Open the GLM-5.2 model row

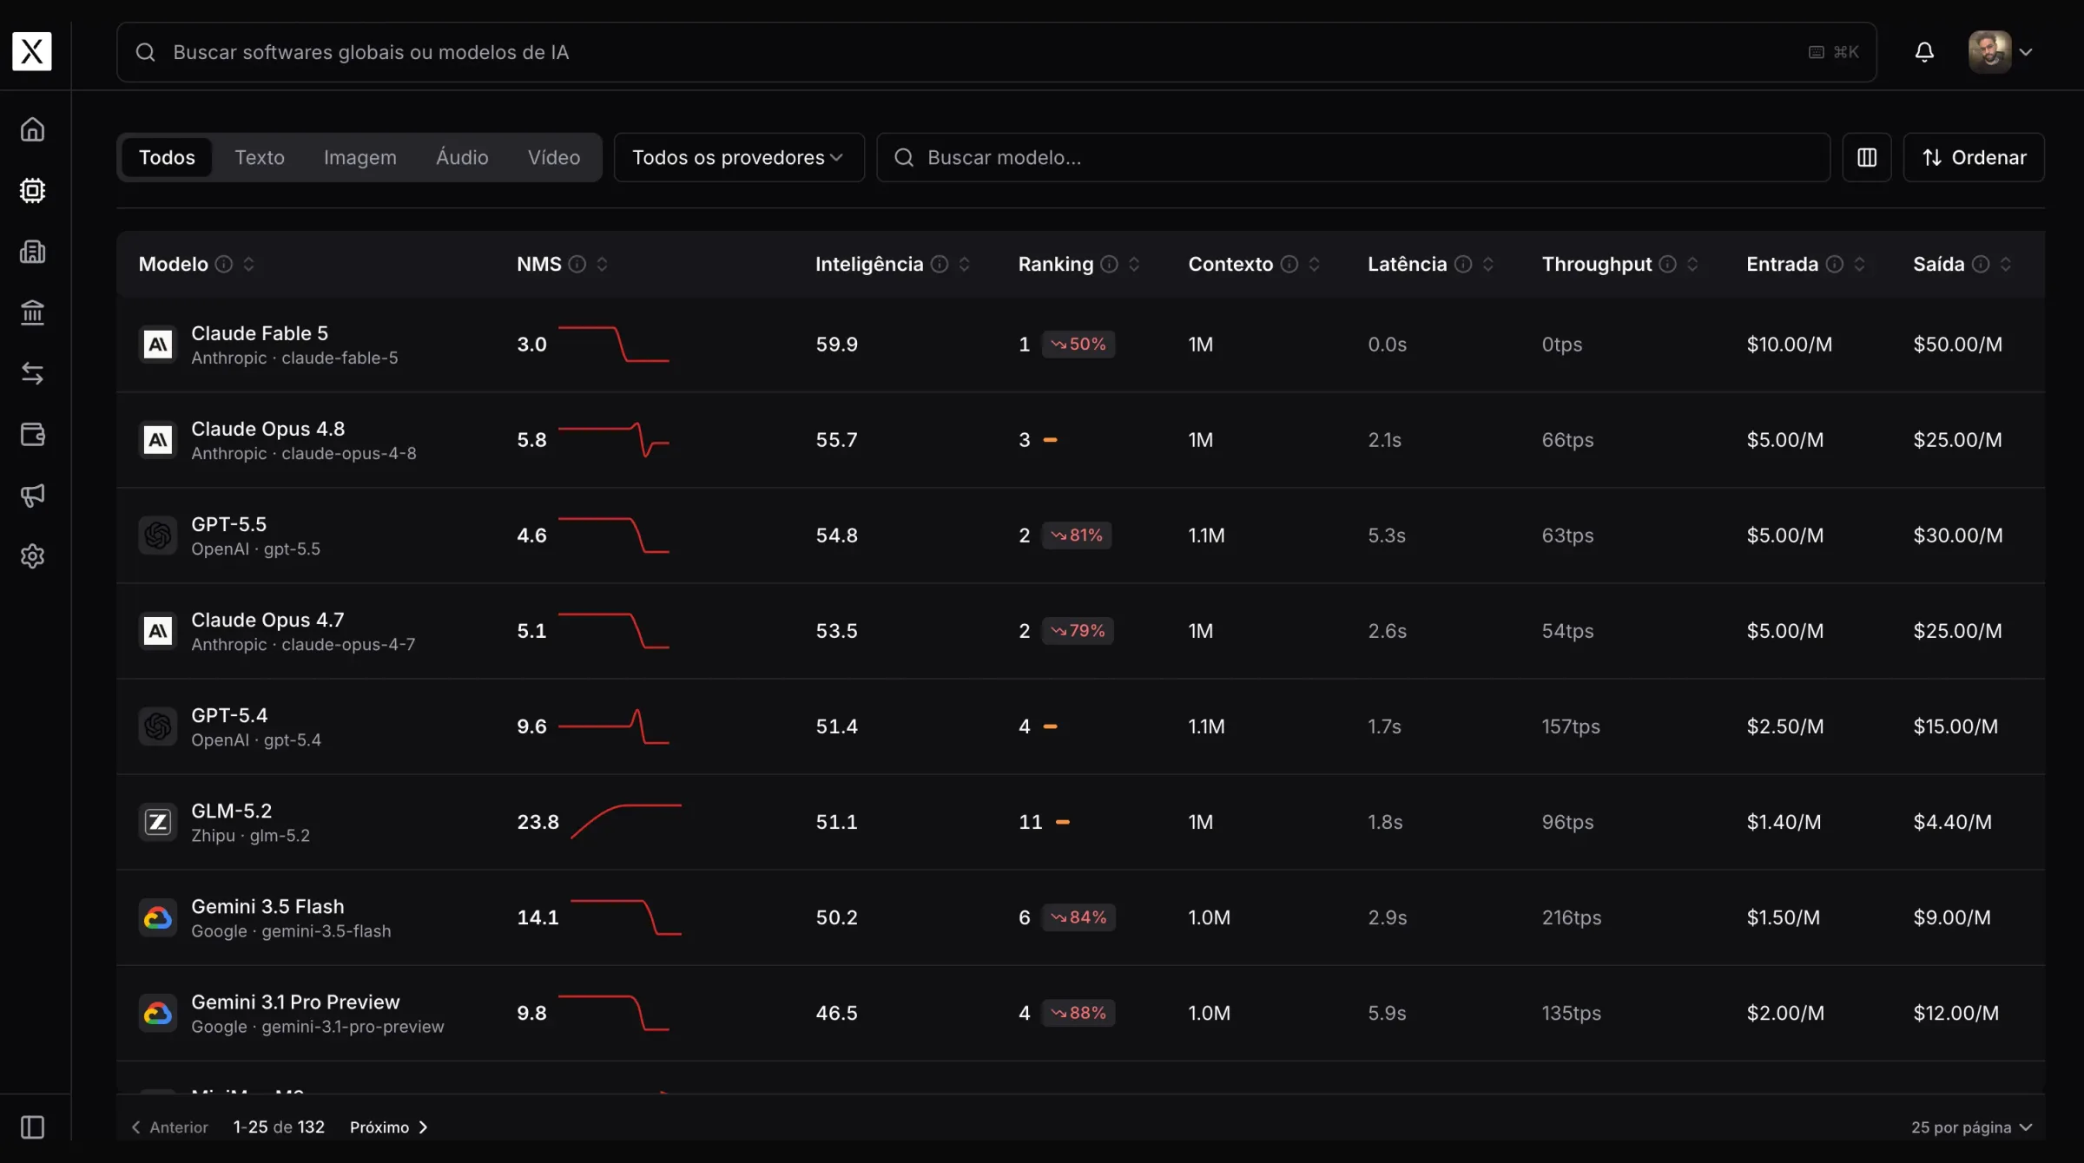[x=1080, y=822]
